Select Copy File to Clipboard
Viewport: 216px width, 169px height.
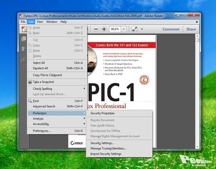(57, 75)
